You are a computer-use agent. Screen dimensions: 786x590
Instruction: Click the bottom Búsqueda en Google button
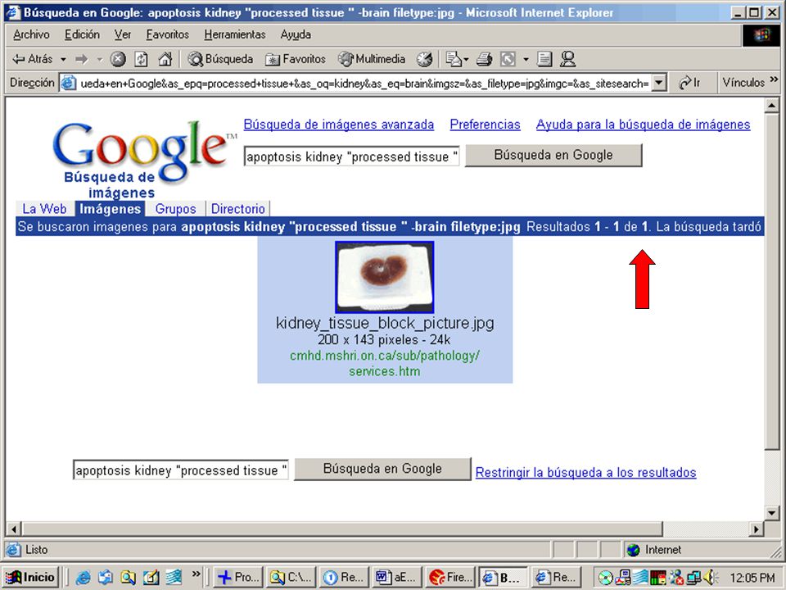pyautogui.click(x=382, y=469)
